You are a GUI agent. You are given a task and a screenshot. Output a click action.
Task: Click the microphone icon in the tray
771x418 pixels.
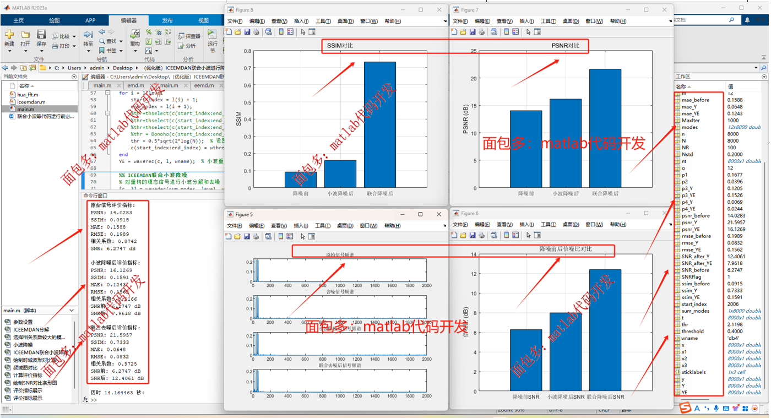(716, 408)
